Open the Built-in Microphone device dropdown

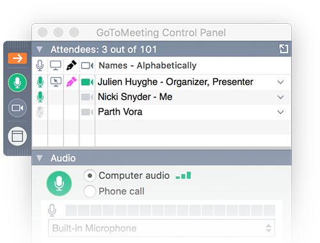pyautogui.click(x=161, y=228)
